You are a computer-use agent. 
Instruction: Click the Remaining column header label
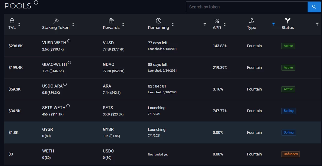click(159, 28)
